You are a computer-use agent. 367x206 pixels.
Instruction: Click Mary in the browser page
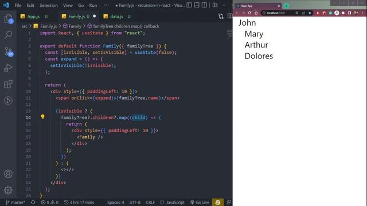coord(254,34)
